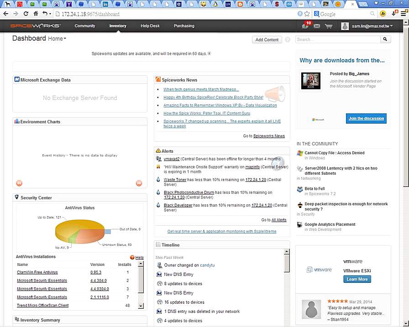The width and height of the screenshot is (409, 327).
Task: Open the browser hamburger menu
Action: [x=404, y=14]
